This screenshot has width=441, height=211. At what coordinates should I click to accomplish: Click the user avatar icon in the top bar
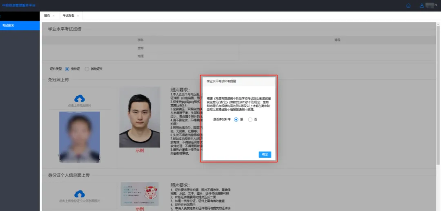tap(421, 6)
